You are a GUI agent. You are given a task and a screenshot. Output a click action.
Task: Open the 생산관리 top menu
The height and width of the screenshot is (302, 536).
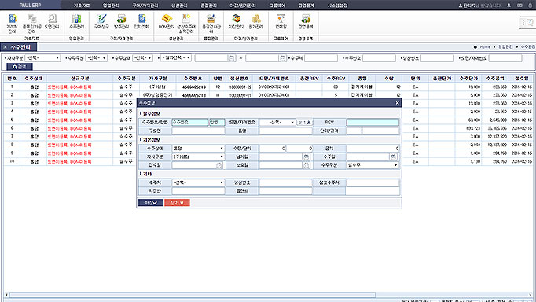pos(179,6)
